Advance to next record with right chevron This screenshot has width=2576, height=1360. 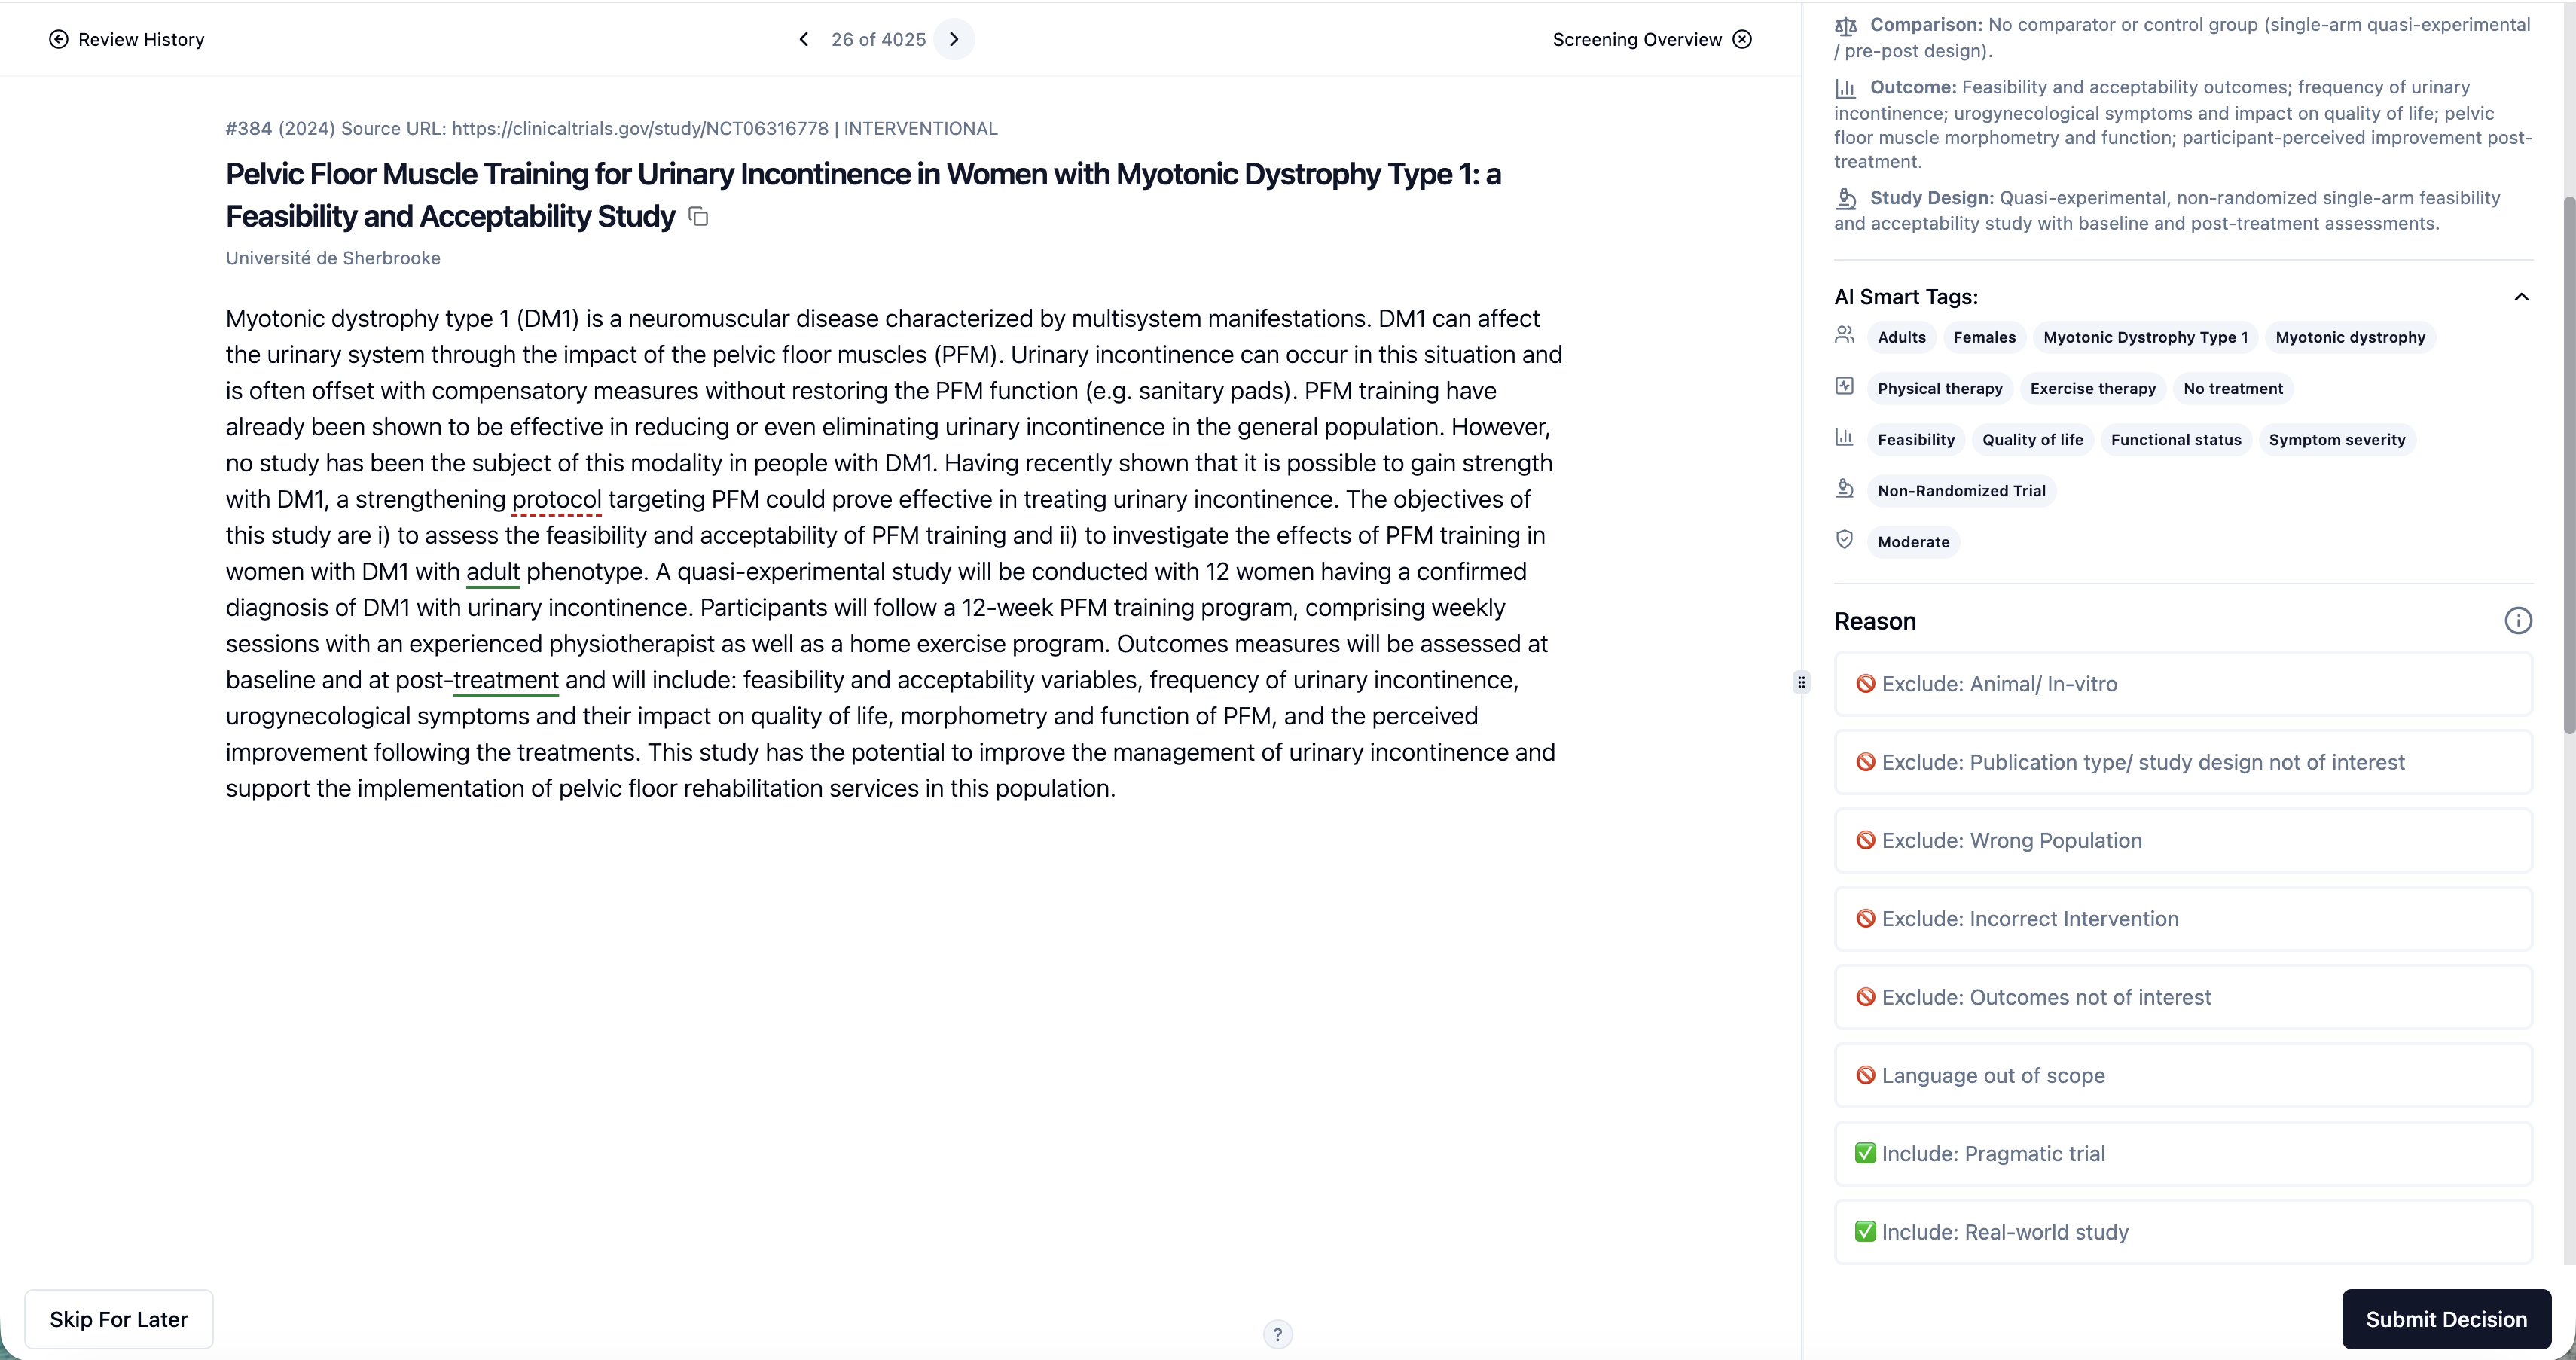[x=954, y=39]
